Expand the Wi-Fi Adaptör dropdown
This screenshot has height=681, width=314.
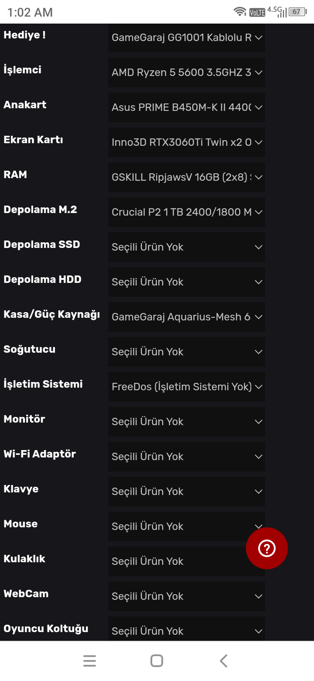[x=187, y=457]
